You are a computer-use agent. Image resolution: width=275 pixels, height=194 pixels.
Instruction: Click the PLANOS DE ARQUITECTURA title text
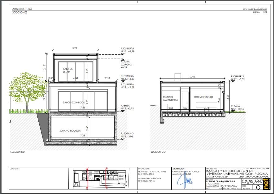coord(220,181)
